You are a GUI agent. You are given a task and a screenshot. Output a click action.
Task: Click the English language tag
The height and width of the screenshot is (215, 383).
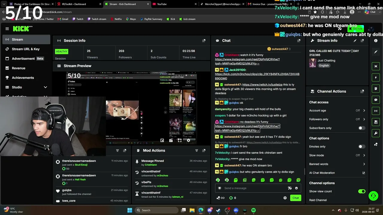[324, 66]
